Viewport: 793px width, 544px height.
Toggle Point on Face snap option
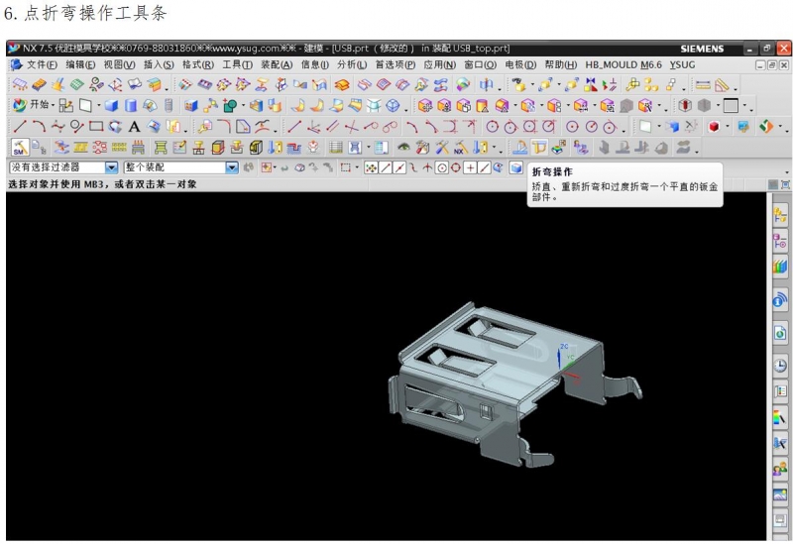[x=499, y=167]
